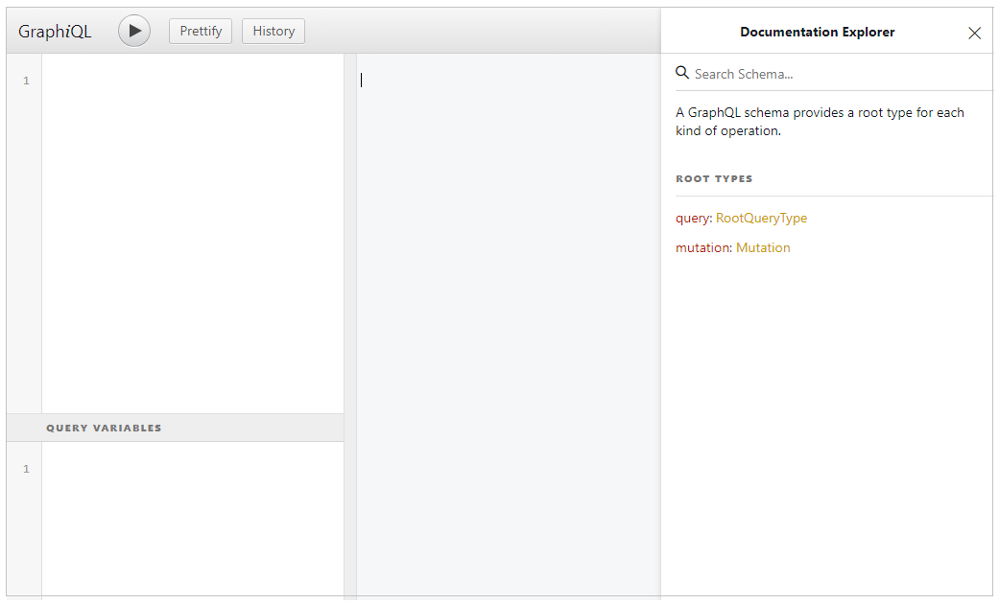The image size is (999, 604).
Task: Open the Mutation type link
Action: [x=763, y=247]
